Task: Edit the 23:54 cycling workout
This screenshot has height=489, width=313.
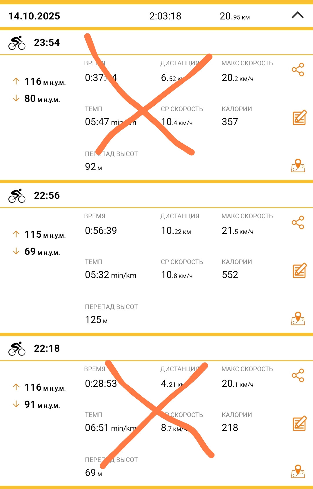Action: pos(299,118)
